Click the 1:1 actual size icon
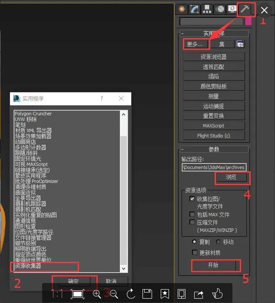The image size is (275, 303). click(57, 294)
